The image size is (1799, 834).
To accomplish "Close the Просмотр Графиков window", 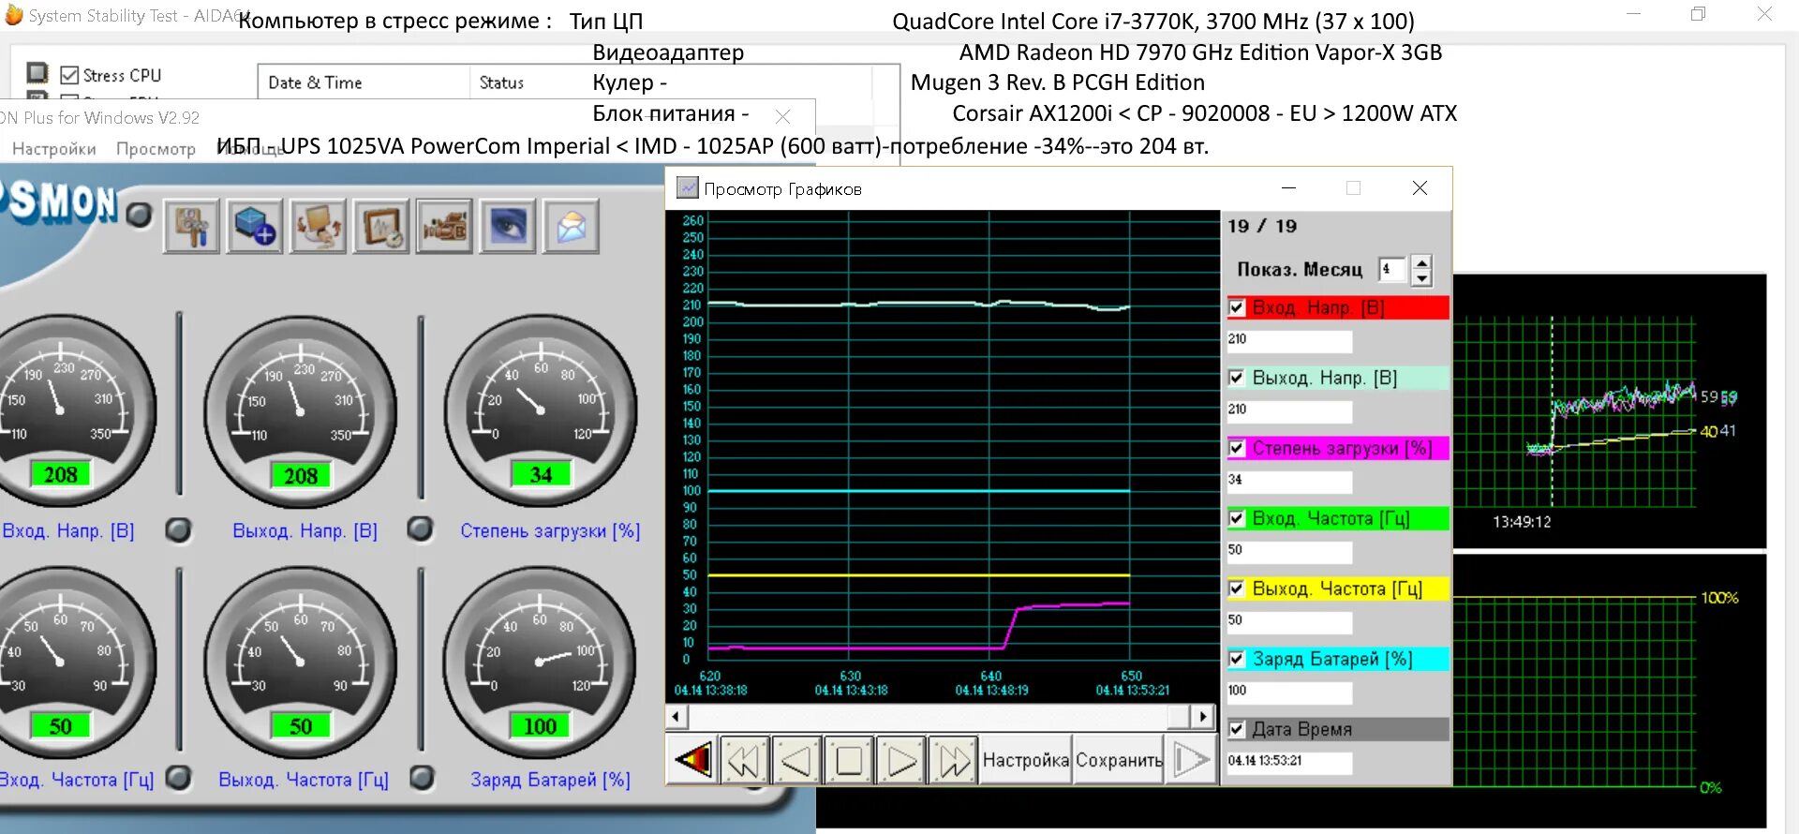I will [1420, 188].
